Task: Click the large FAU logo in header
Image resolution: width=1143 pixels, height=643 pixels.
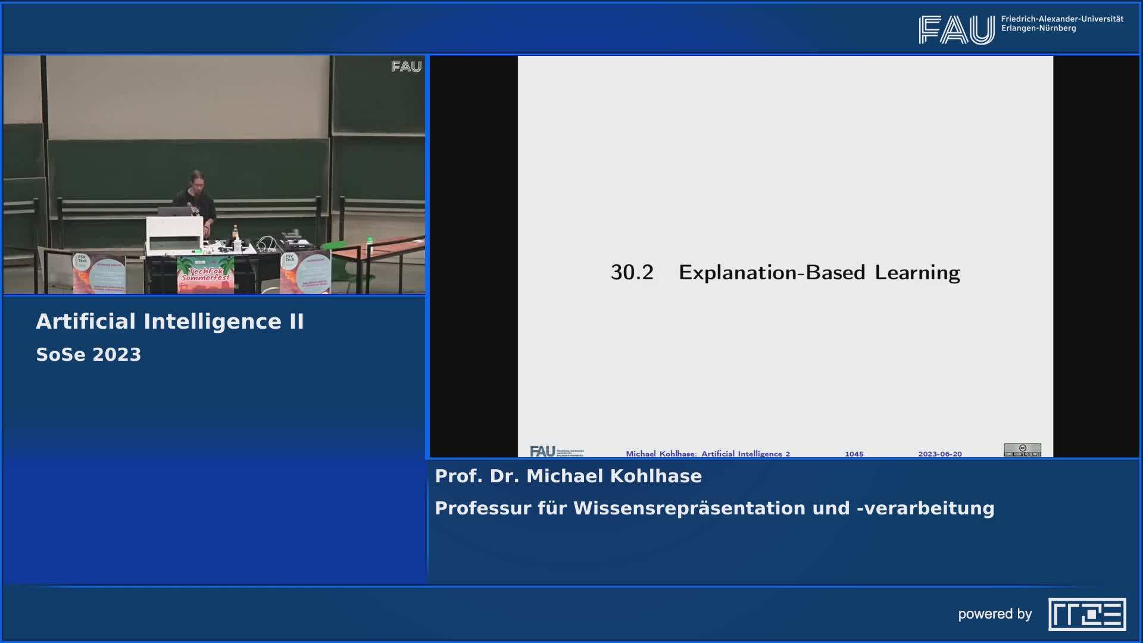Action: (956, 30)
